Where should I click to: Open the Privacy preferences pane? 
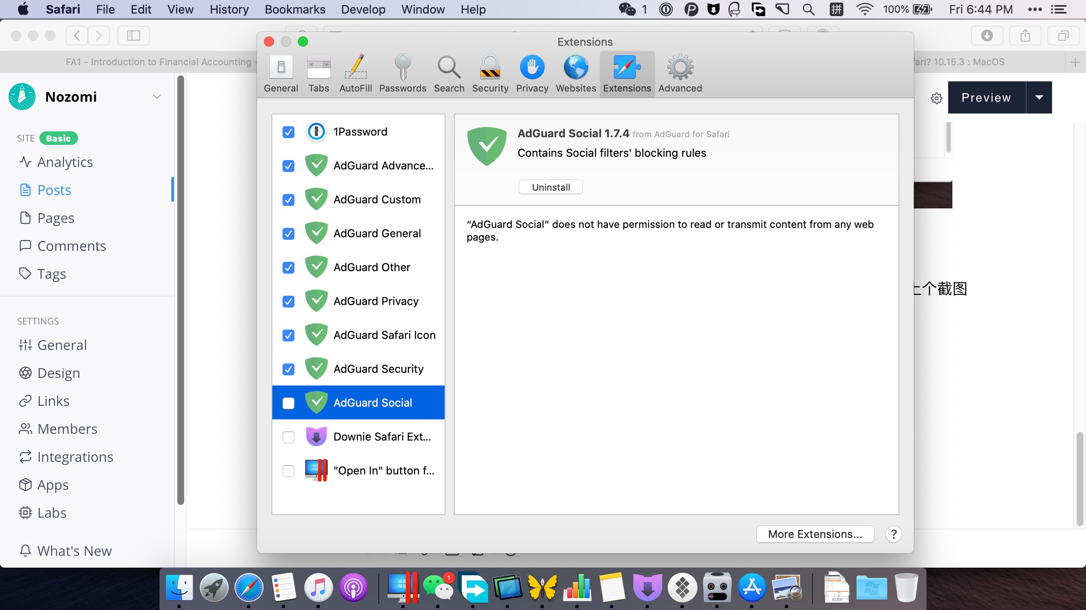pyautogui.click(x=532, y=74)
